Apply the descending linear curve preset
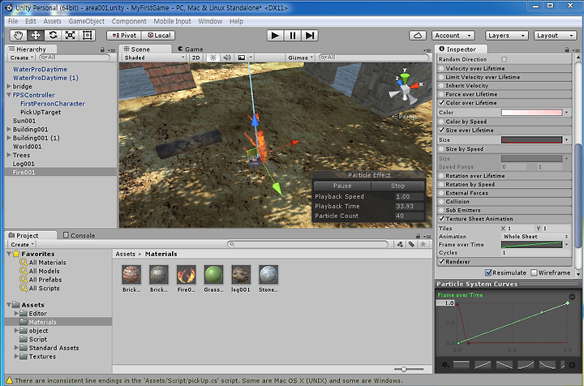 coord(505,365)
